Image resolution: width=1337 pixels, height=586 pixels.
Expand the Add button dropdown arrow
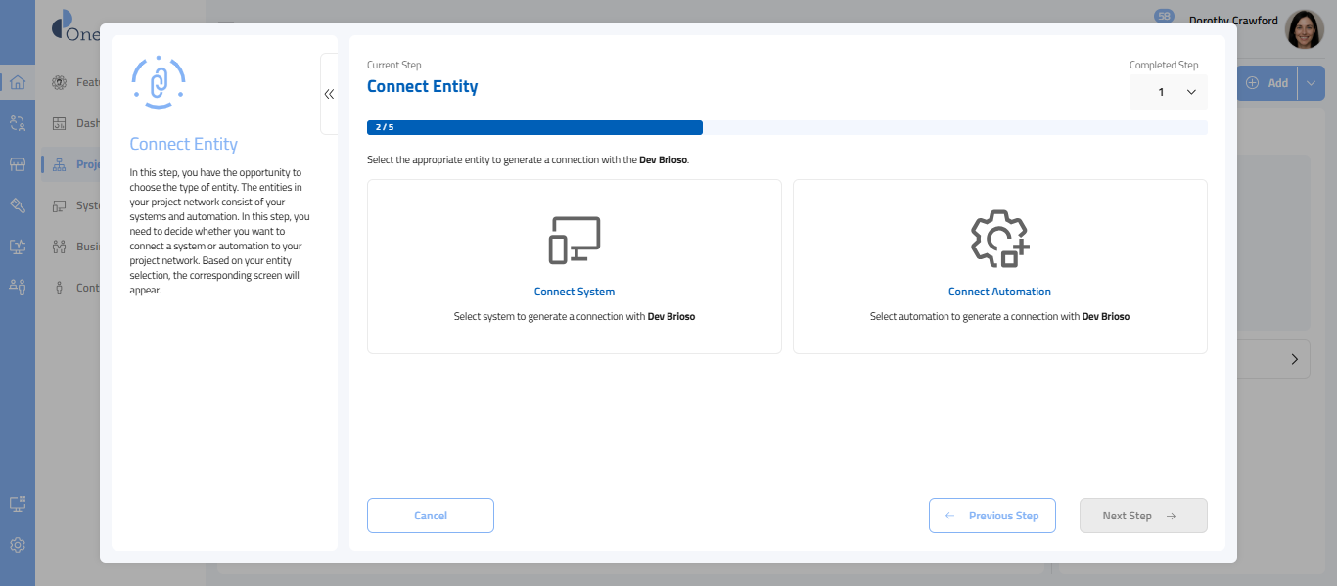tap(1312, 83)
